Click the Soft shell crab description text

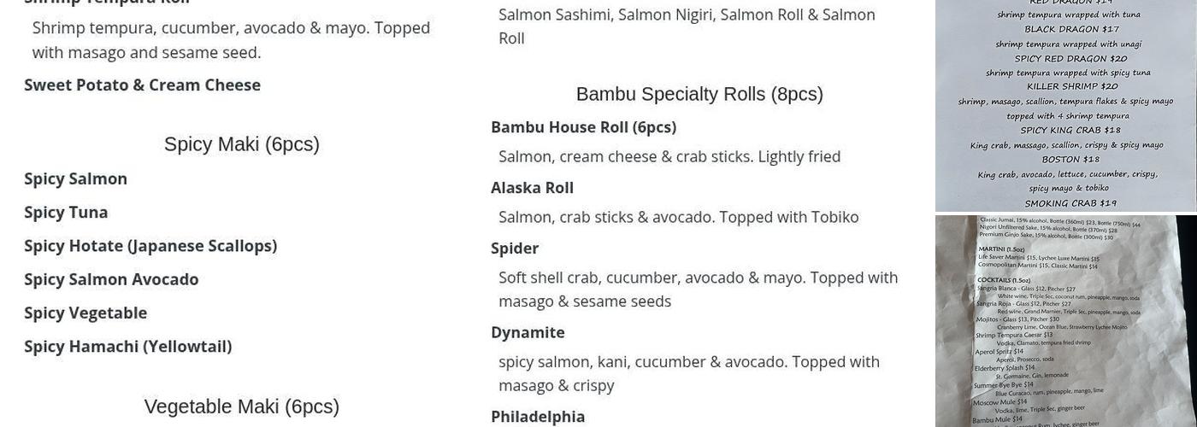698,290
